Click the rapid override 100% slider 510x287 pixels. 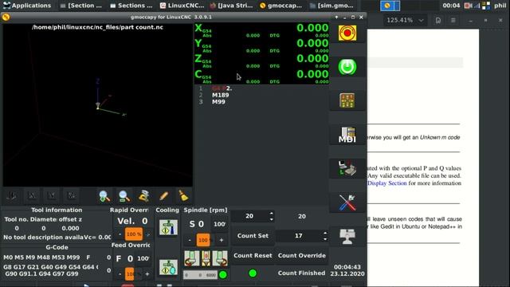pos(134,234)
